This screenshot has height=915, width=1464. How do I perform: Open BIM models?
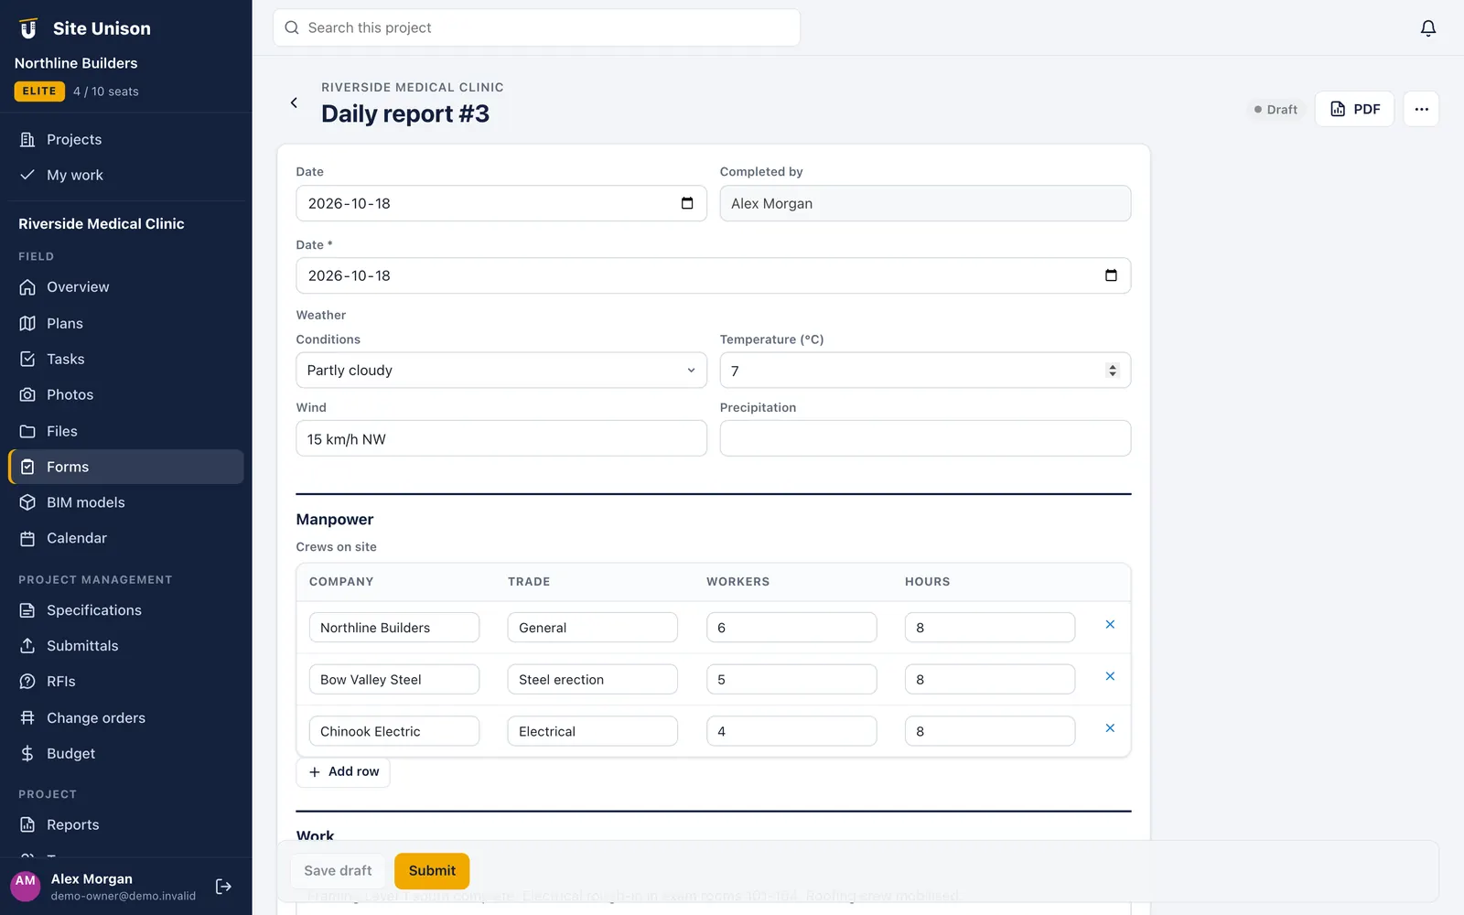pos(125,502)
